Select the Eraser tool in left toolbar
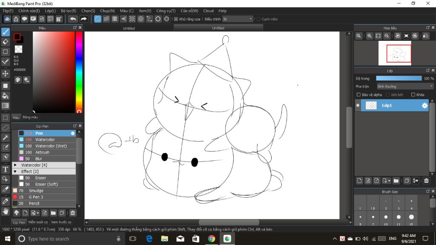The image size is (436, 245). point(5,42)
